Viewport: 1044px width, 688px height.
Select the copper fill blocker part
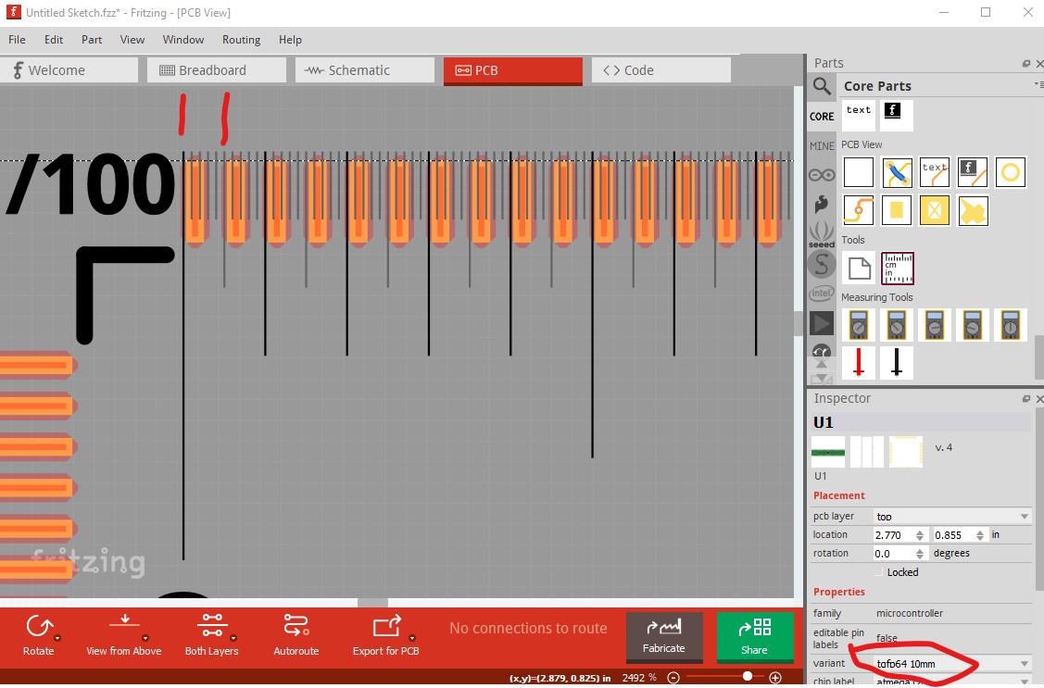934,210
